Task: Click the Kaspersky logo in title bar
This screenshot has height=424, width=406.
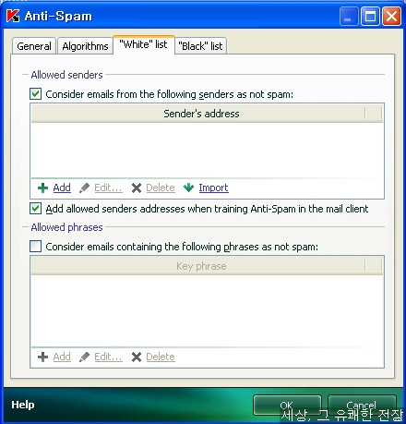Action: coord(13,16)
